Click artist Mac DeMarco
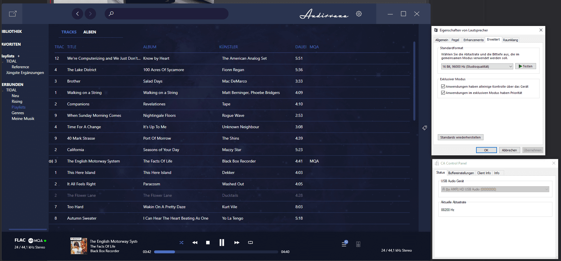This screenshot has height=261, width=561. (x=234, y=81)
